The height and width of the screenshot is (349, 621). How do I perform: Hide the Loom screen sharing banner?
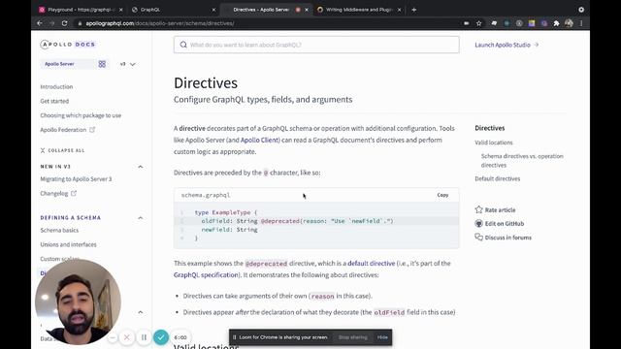(x=382, y=337)
